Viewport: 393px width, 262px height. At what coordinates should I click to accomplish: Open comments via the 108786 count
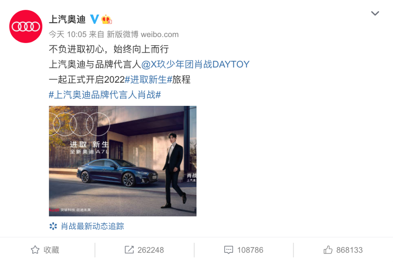tap(250, 250)
